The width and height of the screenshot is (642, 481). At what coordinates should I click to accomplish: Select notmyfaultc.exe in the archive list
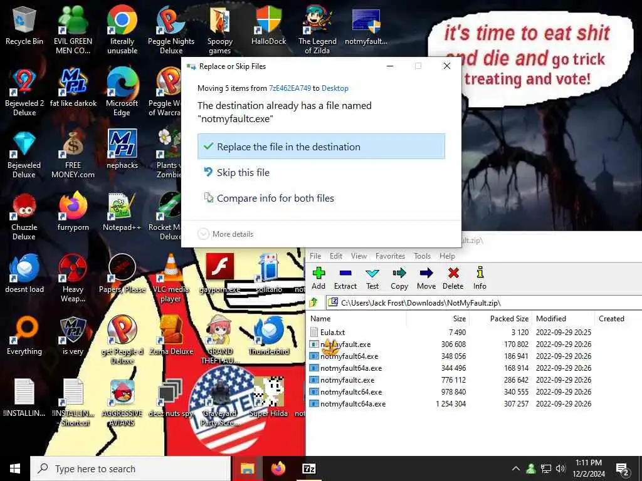click(347, 380)
